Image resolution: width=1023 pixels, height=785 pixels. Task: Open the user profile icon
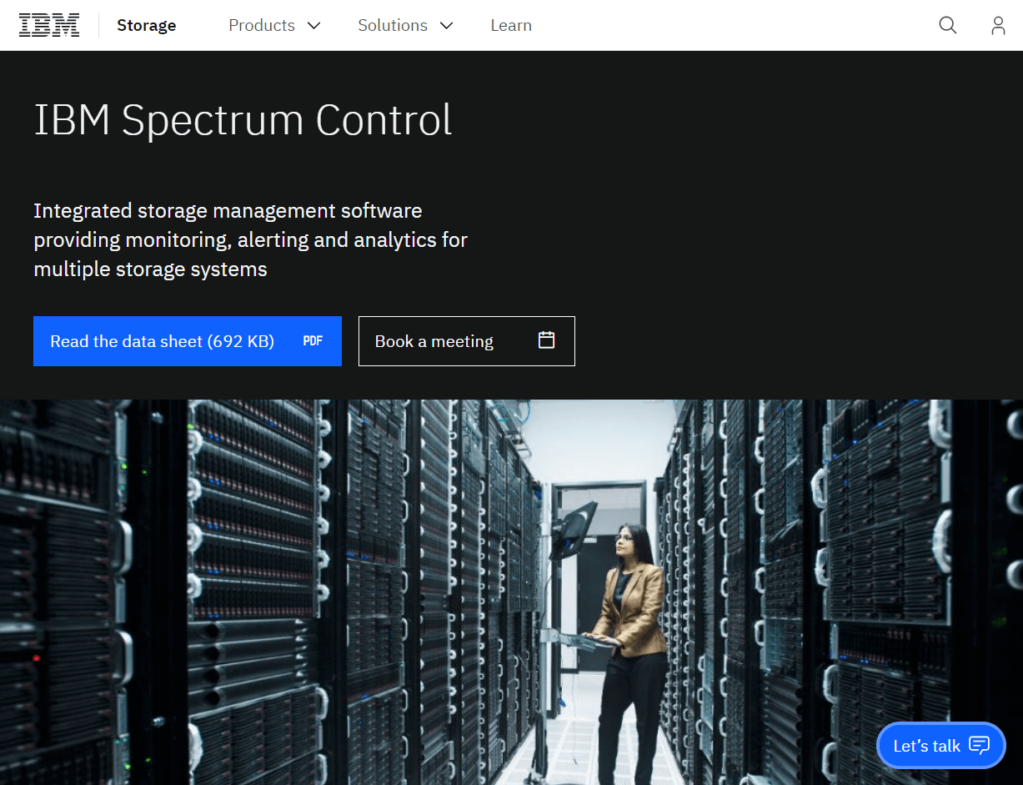click(x=998, y=25)
